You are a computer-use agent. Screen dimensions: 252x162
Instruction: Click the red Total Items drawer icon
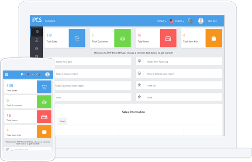pos(168,38)
